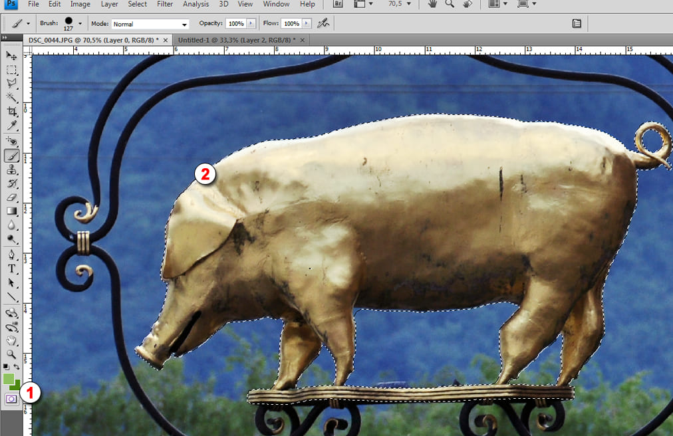The height and width of the screenshot is (436, 673).
Task: Click the Flow percentage field
Action: point(291,23)
